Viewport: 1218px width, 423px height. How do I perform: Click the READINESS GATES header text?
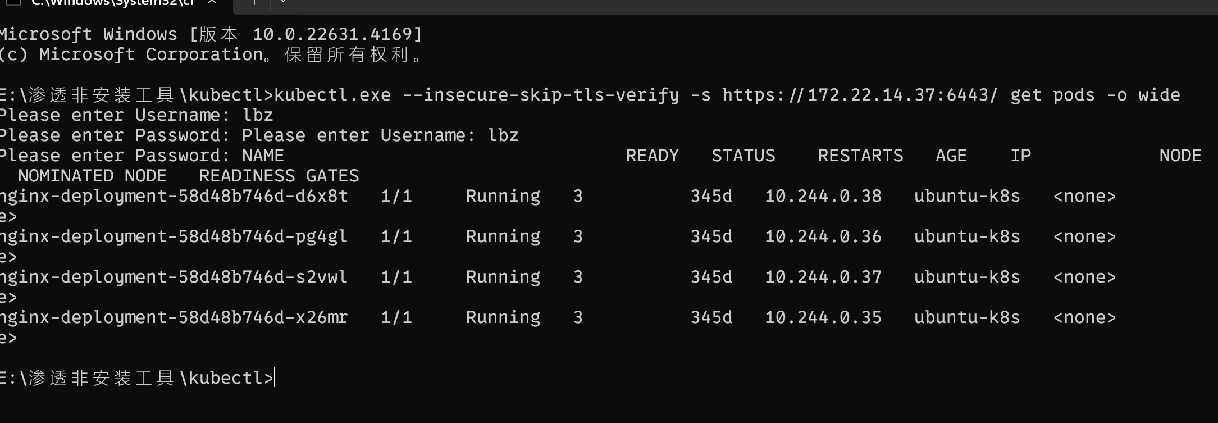point(279,176)
